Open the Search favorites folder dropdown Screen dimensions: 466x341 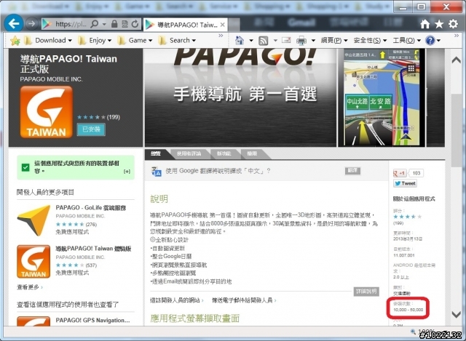pyautogui.click(x=177, y=41)
